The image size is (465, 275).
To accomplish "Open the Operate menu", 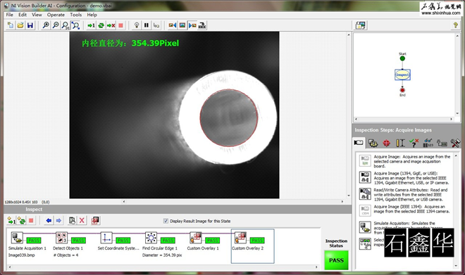I will pos(56,15).
